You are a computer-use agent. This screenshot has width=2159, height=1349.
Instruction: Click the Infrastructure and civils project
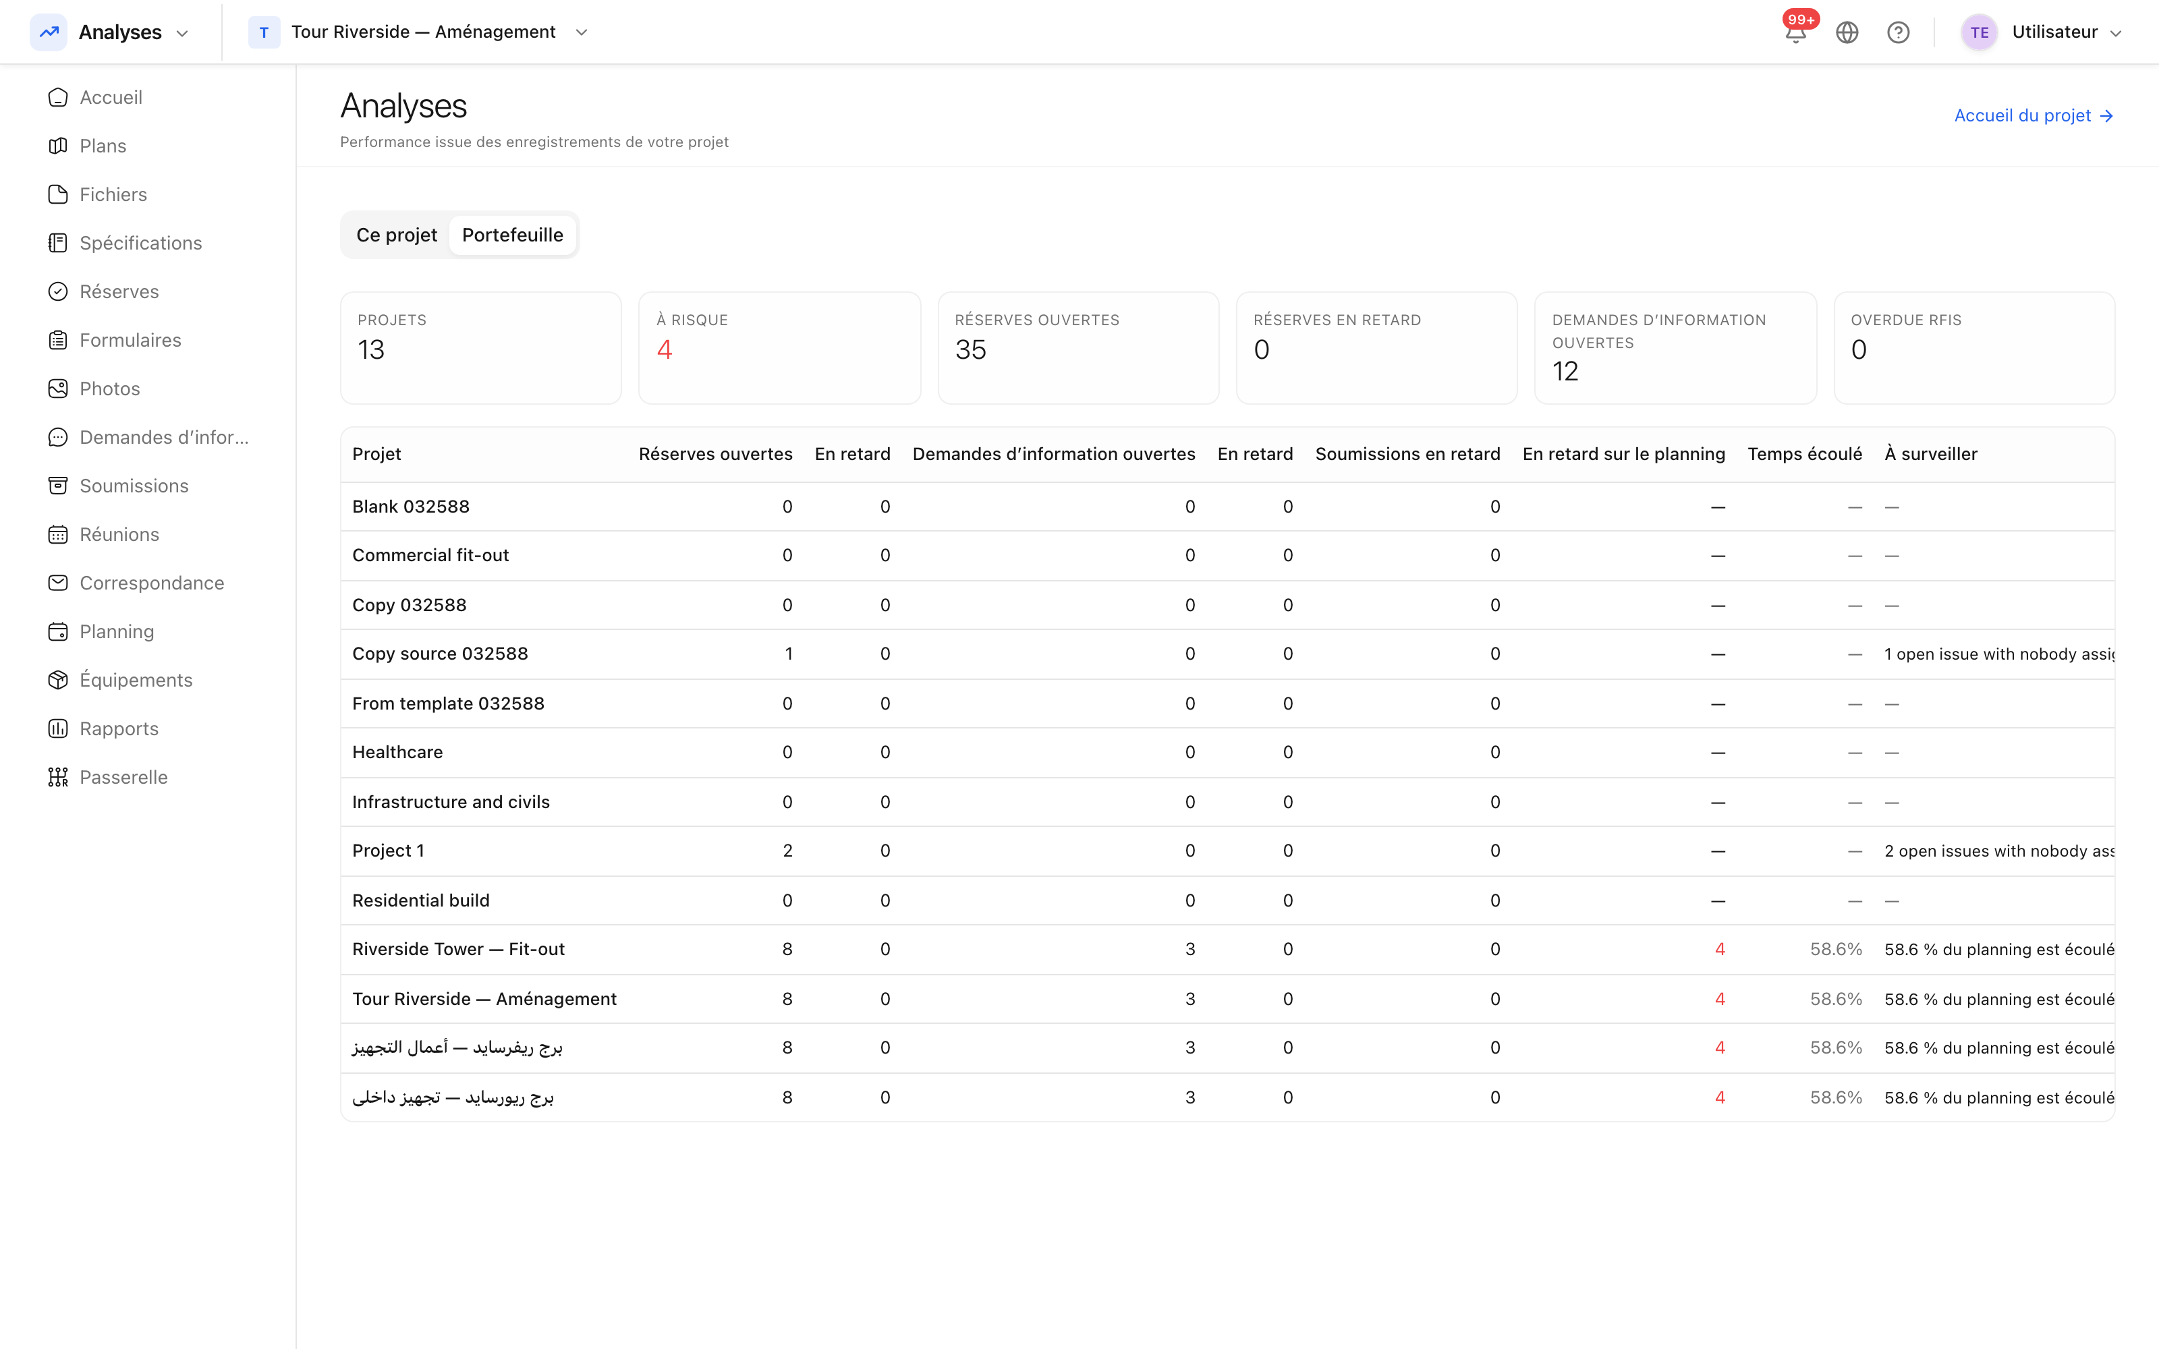pyautogui.click(x=451, y=802)
